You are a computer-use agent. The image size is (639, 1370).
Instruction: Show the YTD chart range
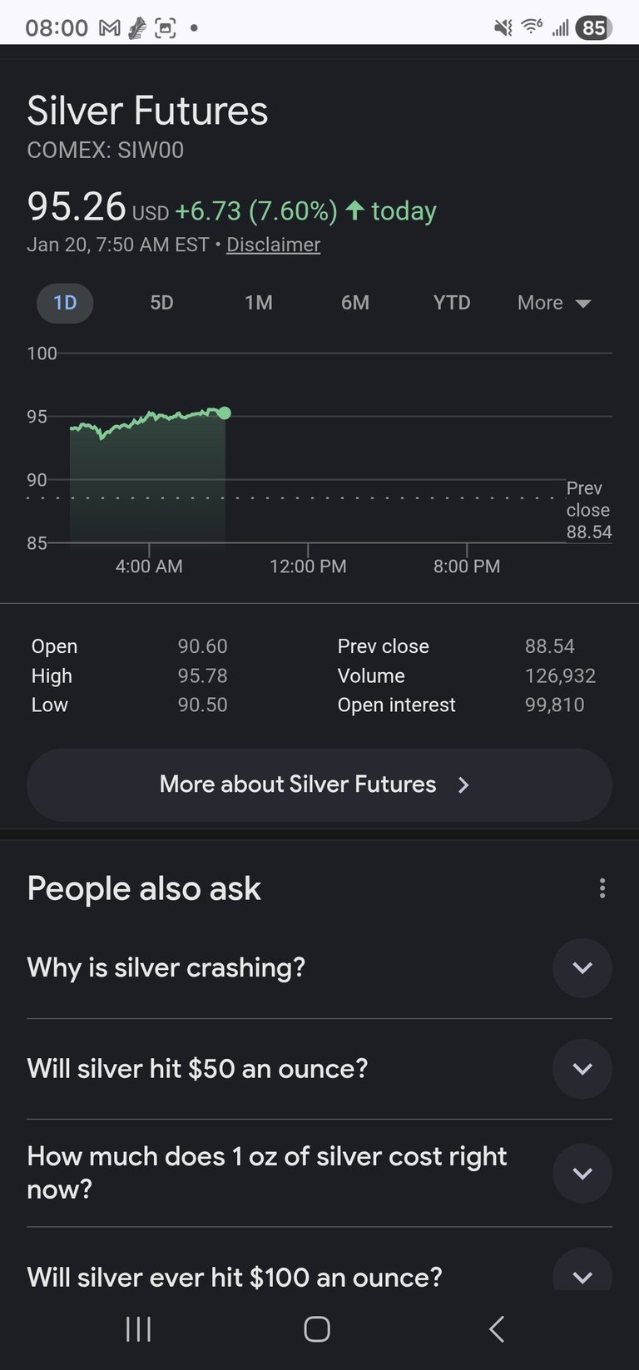click(452, 303)
